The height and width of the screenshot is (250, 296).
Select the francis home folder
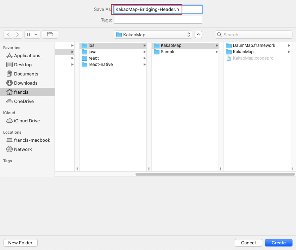click(27, 92)
